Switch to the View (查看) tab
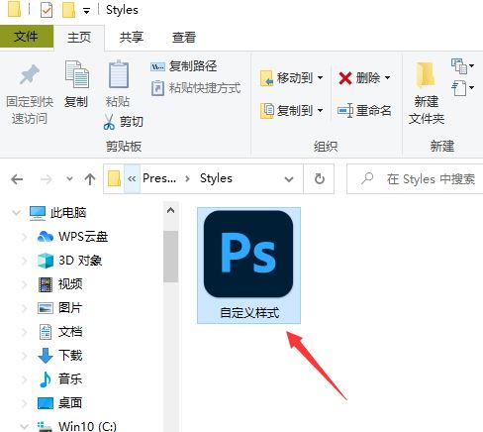 click(184, 38)
